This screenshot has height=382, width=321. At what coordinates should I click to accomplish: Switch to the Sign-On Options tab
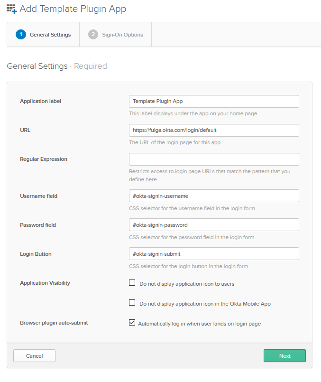122,35
